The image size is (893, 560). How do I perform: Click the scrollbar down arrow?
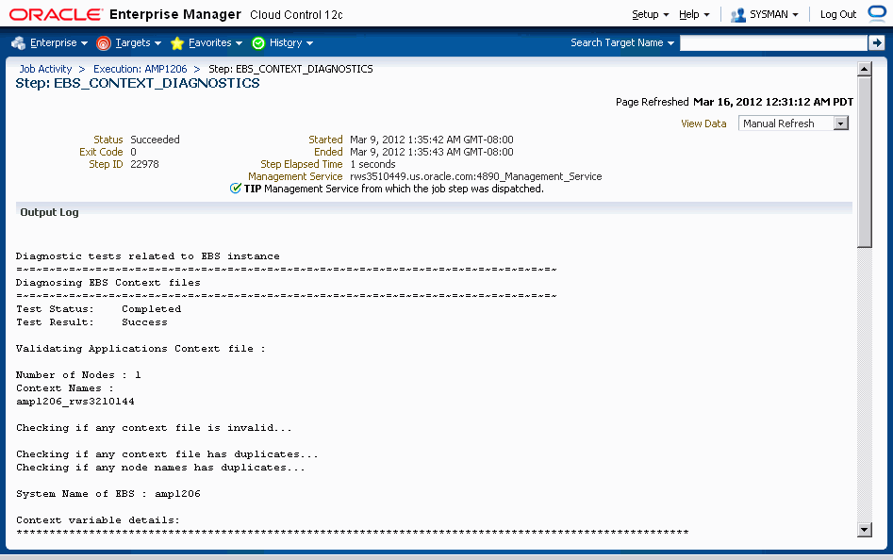[x=865, y=530]
